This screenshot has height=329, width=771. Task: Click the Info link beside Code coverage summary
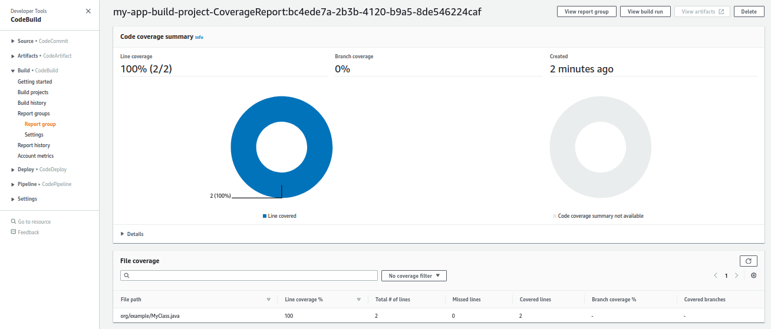click(x=199, y=37)
